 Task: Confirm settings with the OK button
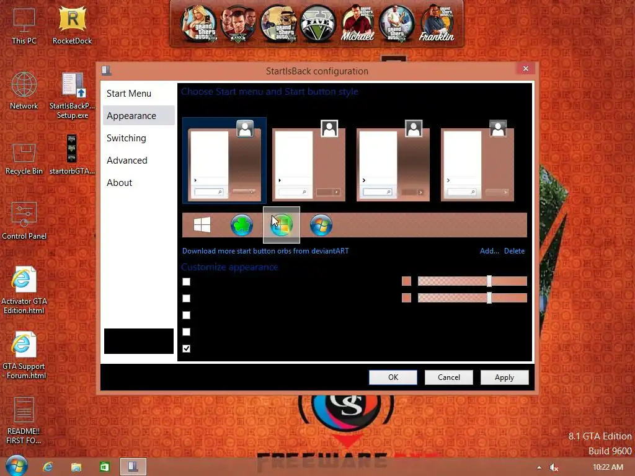tap(393, 377)
